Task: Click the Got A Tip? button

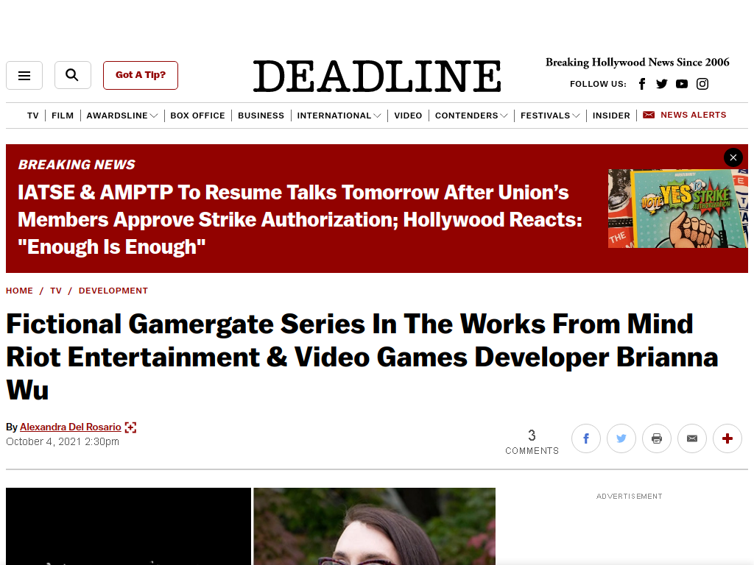Action: point(141,76)
